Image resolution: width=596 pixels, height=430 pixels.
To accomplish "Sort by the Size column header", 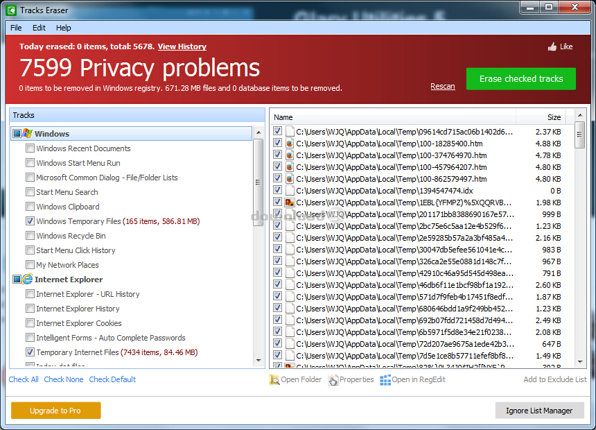I will pos(541,117).
